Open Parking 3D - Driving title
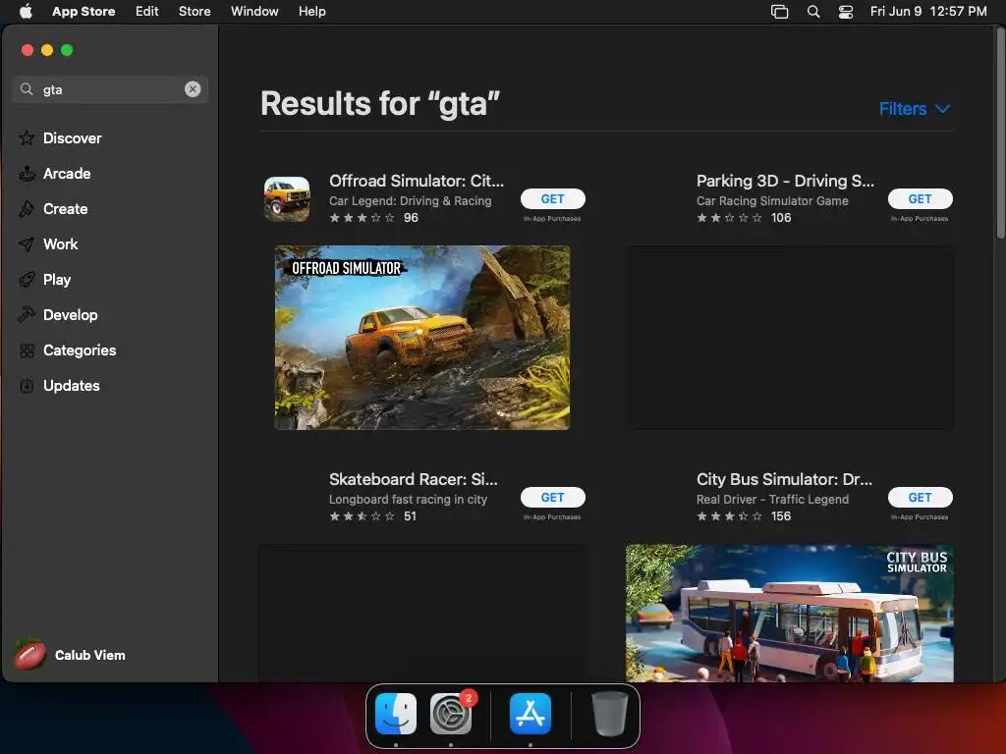Image resolution: width=1006 pixels, height=754 pixels. click(x=785, y=181)
